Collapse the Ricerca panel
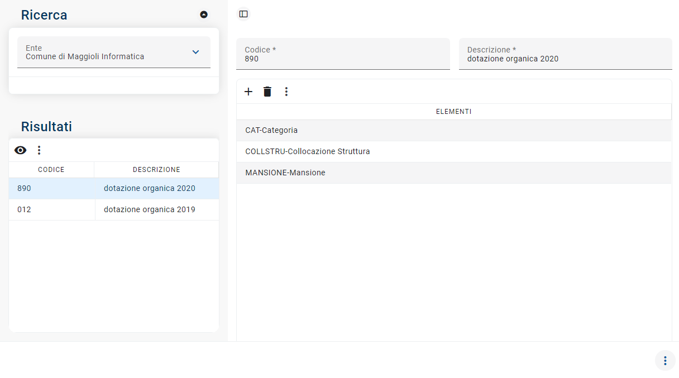Image resolution: width=679 pixels, height=378 pixels. (x=204, y=15)
